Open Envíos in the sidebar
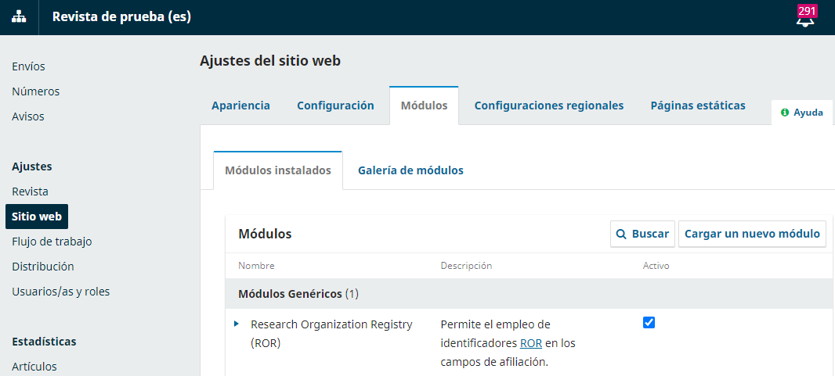 point(28,66)
